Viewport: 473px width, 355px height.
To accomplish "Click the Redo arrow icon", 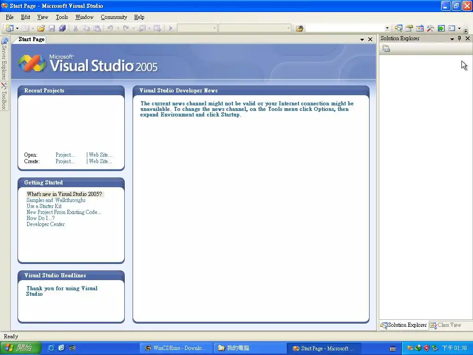I will 126,28.
